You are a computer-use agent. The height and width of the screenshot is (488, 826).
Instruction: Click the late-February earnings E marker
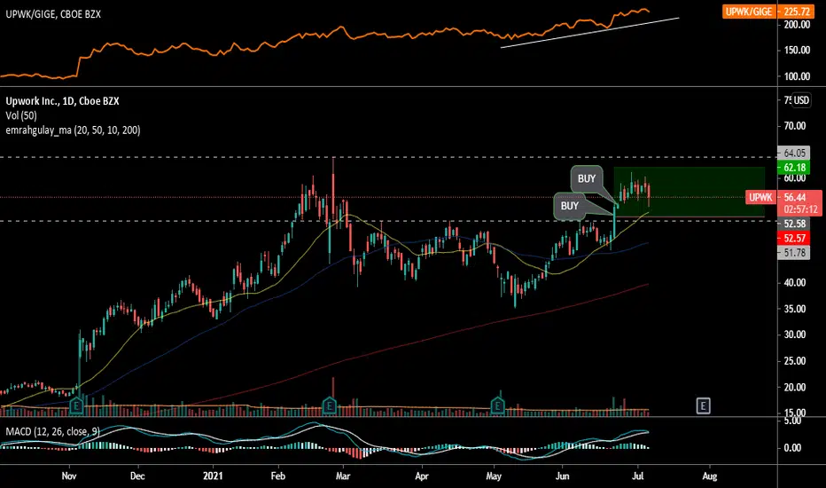click(x=329, y=405)
